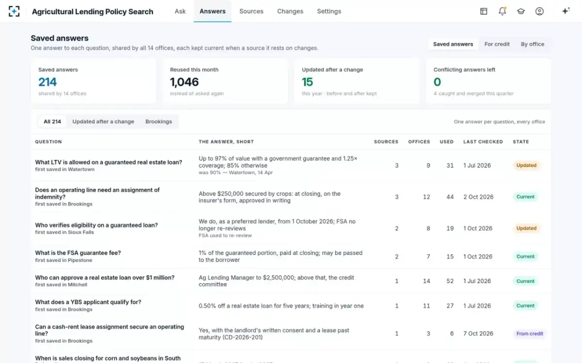The image size is (582, 363).
Task: Click Current badge on indemnity row
Action: pyautogui.click(x=525, y=197)
